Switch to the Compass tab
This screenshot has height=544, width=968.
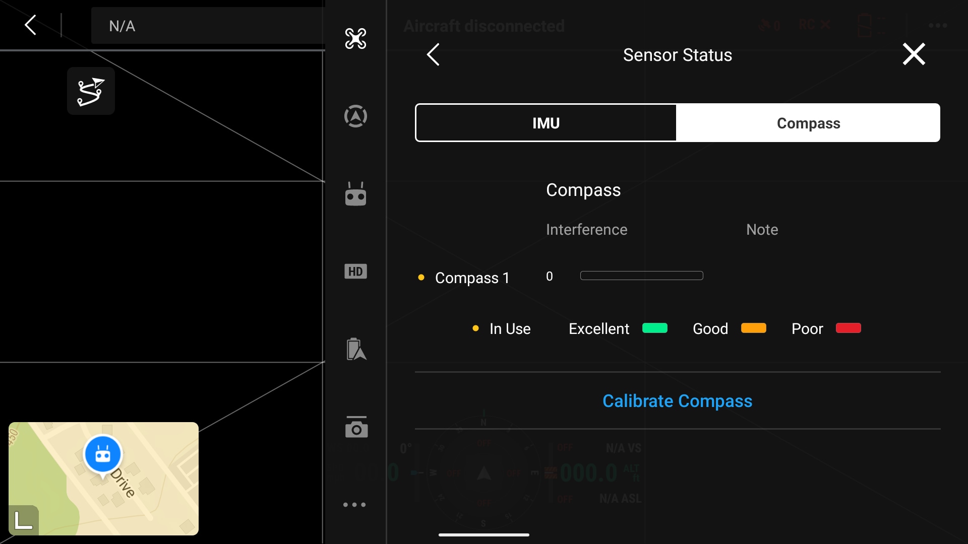(808, 122)
